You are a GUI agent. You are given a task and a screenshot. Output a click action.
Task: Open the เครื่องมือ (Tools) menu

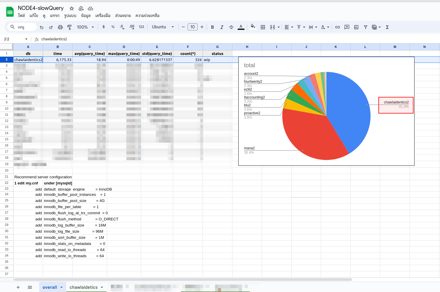tap(103, 15)
